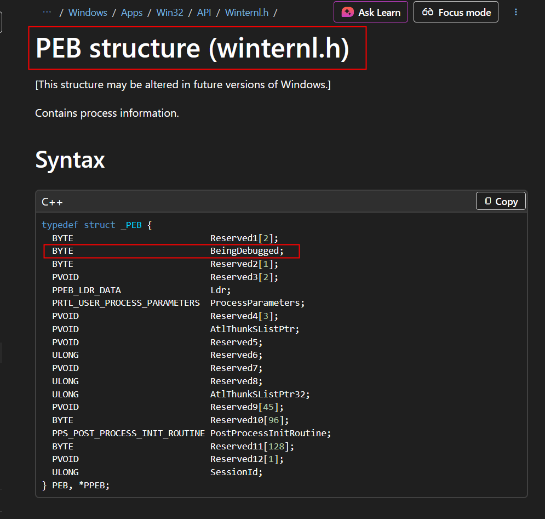Click the SessionId member in code
The image size is (545, 519).
click(x=236, y=472)
